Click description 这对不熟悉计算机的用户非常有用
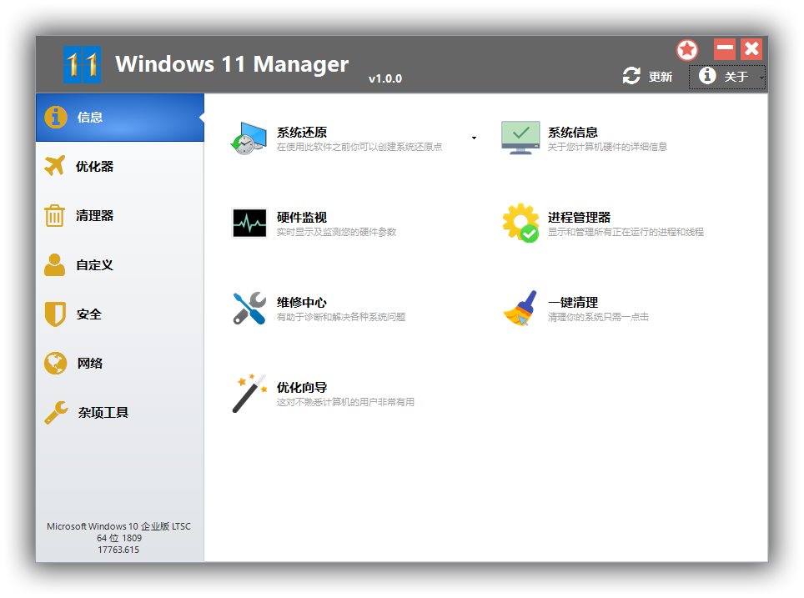Screen dimensions: 804x598 tap(345, 403)
